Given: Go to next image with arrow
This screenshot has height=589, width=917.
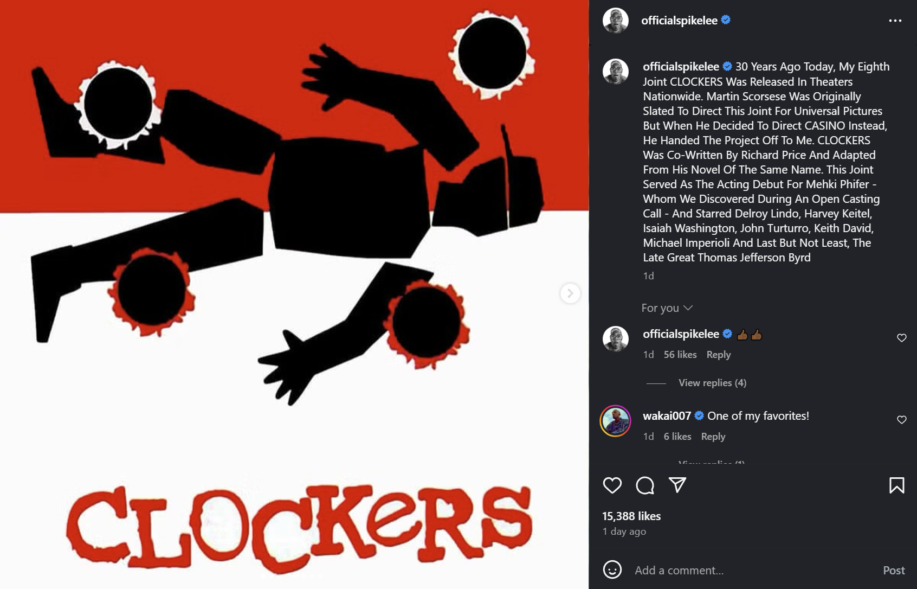Looking at the screenshot, I should tap(570, 293).
